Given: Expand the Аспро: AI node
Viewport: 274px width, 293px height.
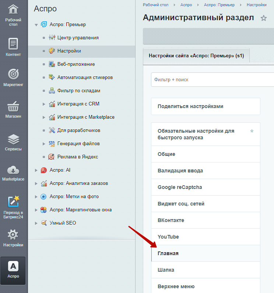Looking at the screenshot, I should pyautogui.click(x=36, y=170).
